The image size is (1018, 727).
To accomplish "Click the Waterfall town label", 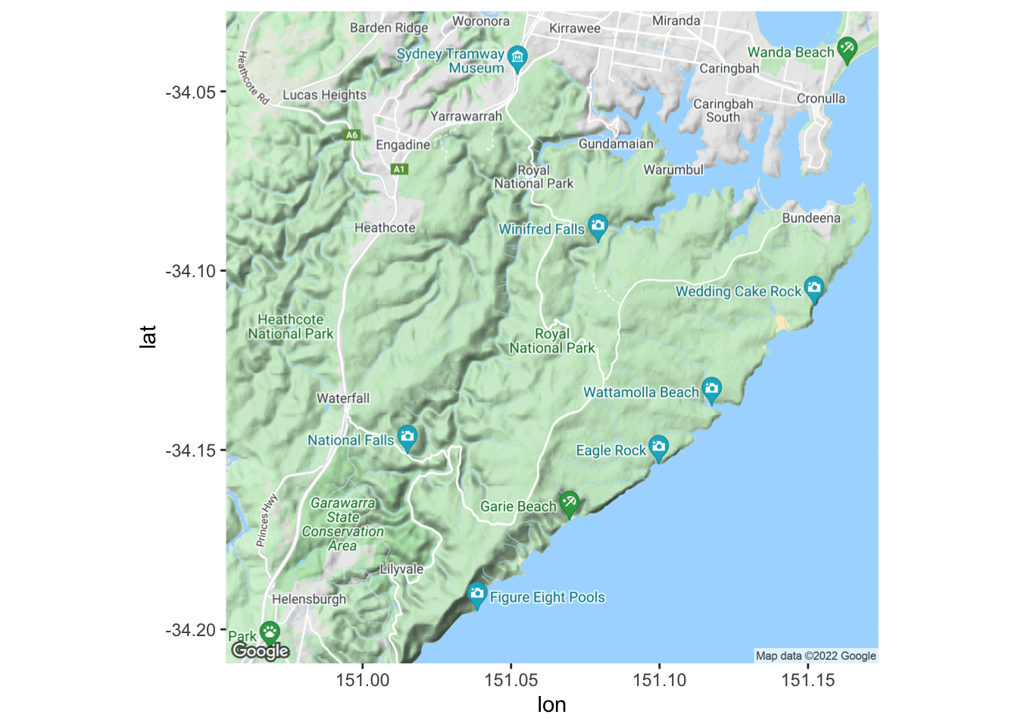I will coord(343,398).
